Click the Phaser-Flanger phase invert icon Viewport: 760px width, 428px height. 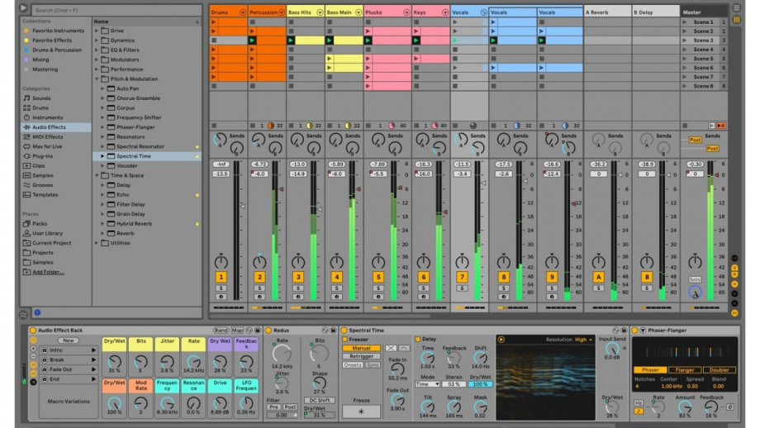pos(730,407)
